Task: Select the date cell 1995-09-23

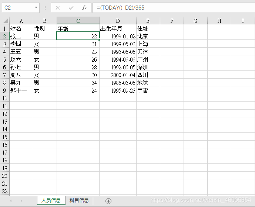Action: (x=118, y=90)
